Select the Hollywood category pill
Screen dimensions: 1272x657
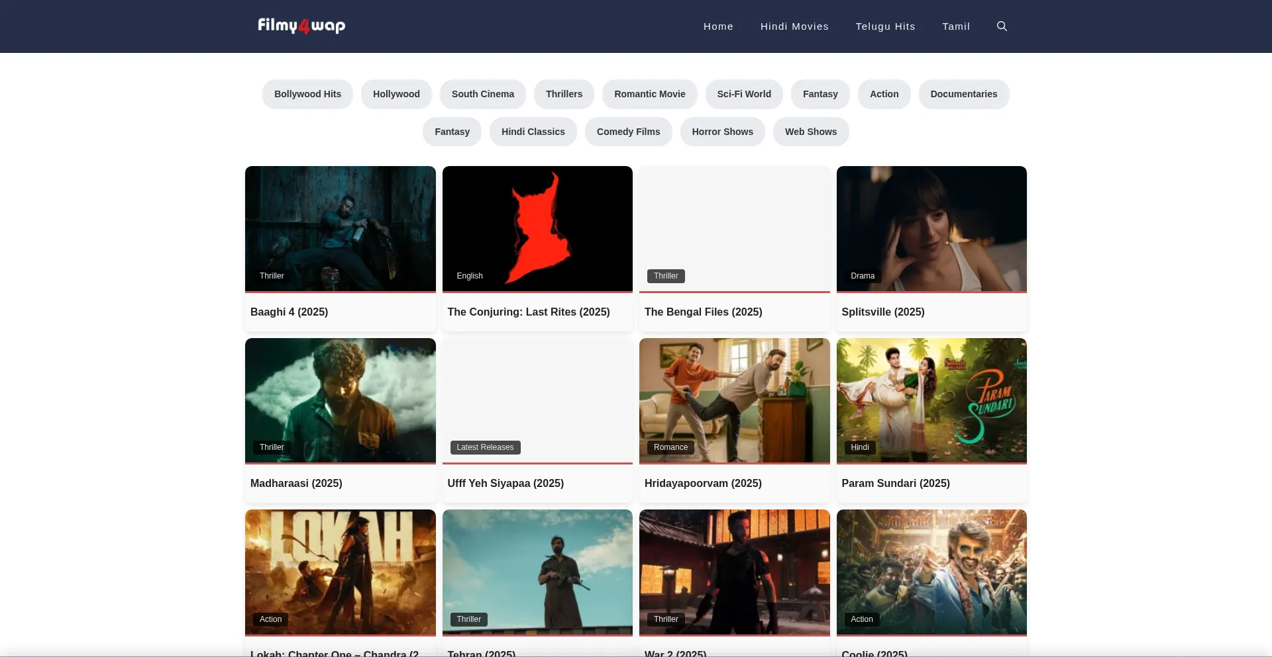click(396, 94)
